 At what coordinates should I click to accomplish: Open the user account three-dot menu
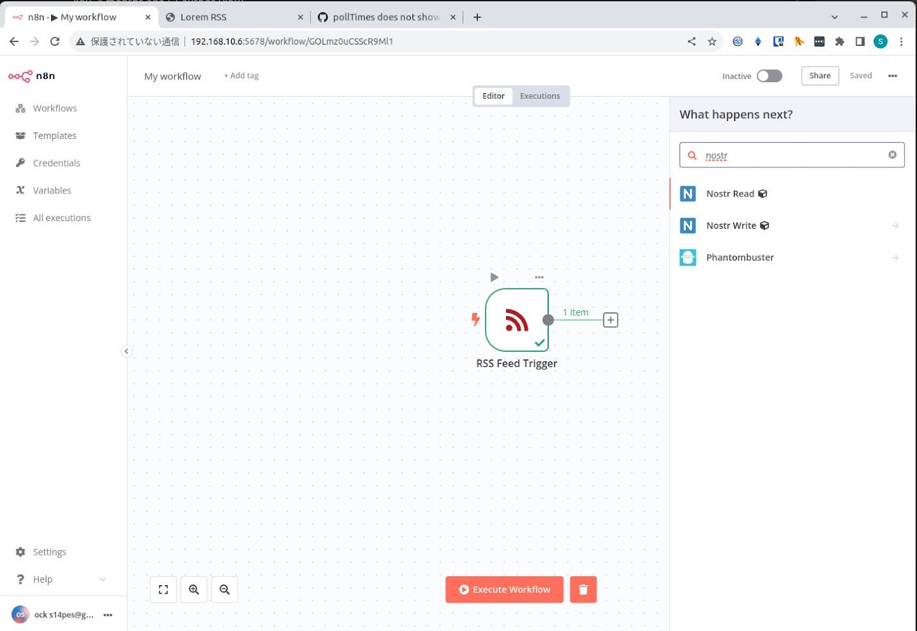[108, 615]
